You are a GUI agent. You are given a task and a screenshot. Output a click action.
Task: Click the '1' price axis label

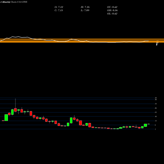coord(155,129)
